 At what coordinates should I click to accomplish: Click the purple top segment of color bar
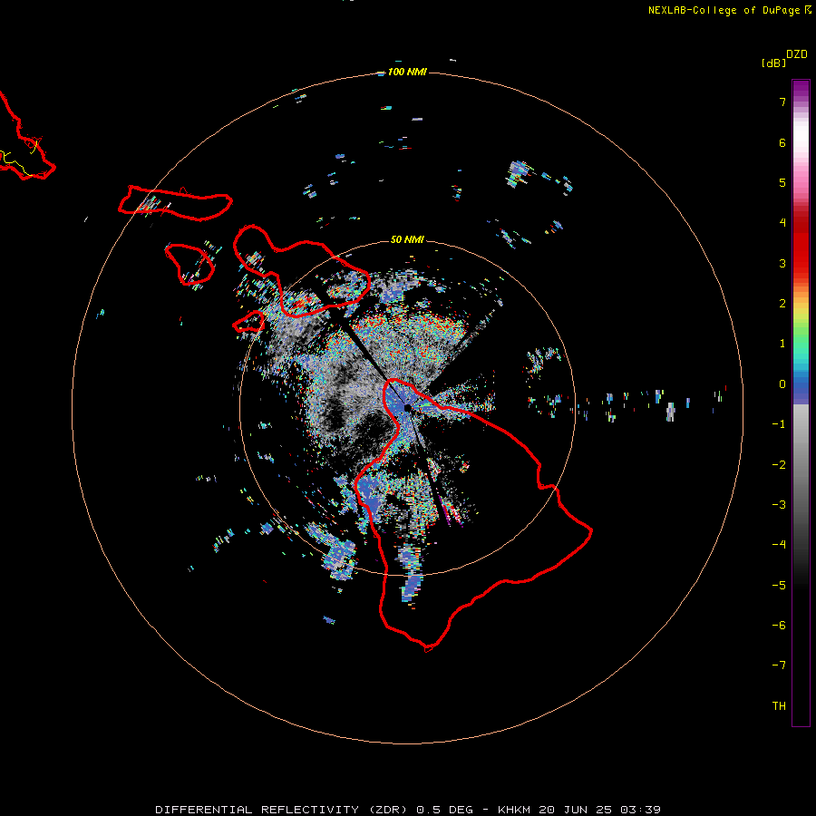point(801,90)
